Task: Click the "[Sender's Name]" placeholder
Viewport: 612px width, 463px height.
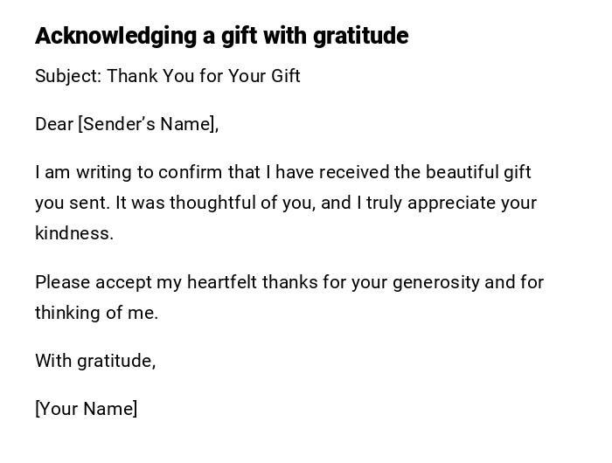Action: [148, 124]
